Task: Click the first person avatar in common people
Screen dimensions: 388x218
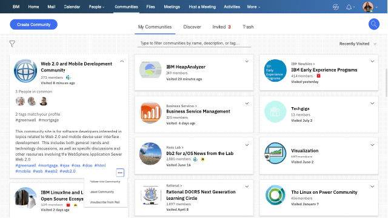Action: 20,101
